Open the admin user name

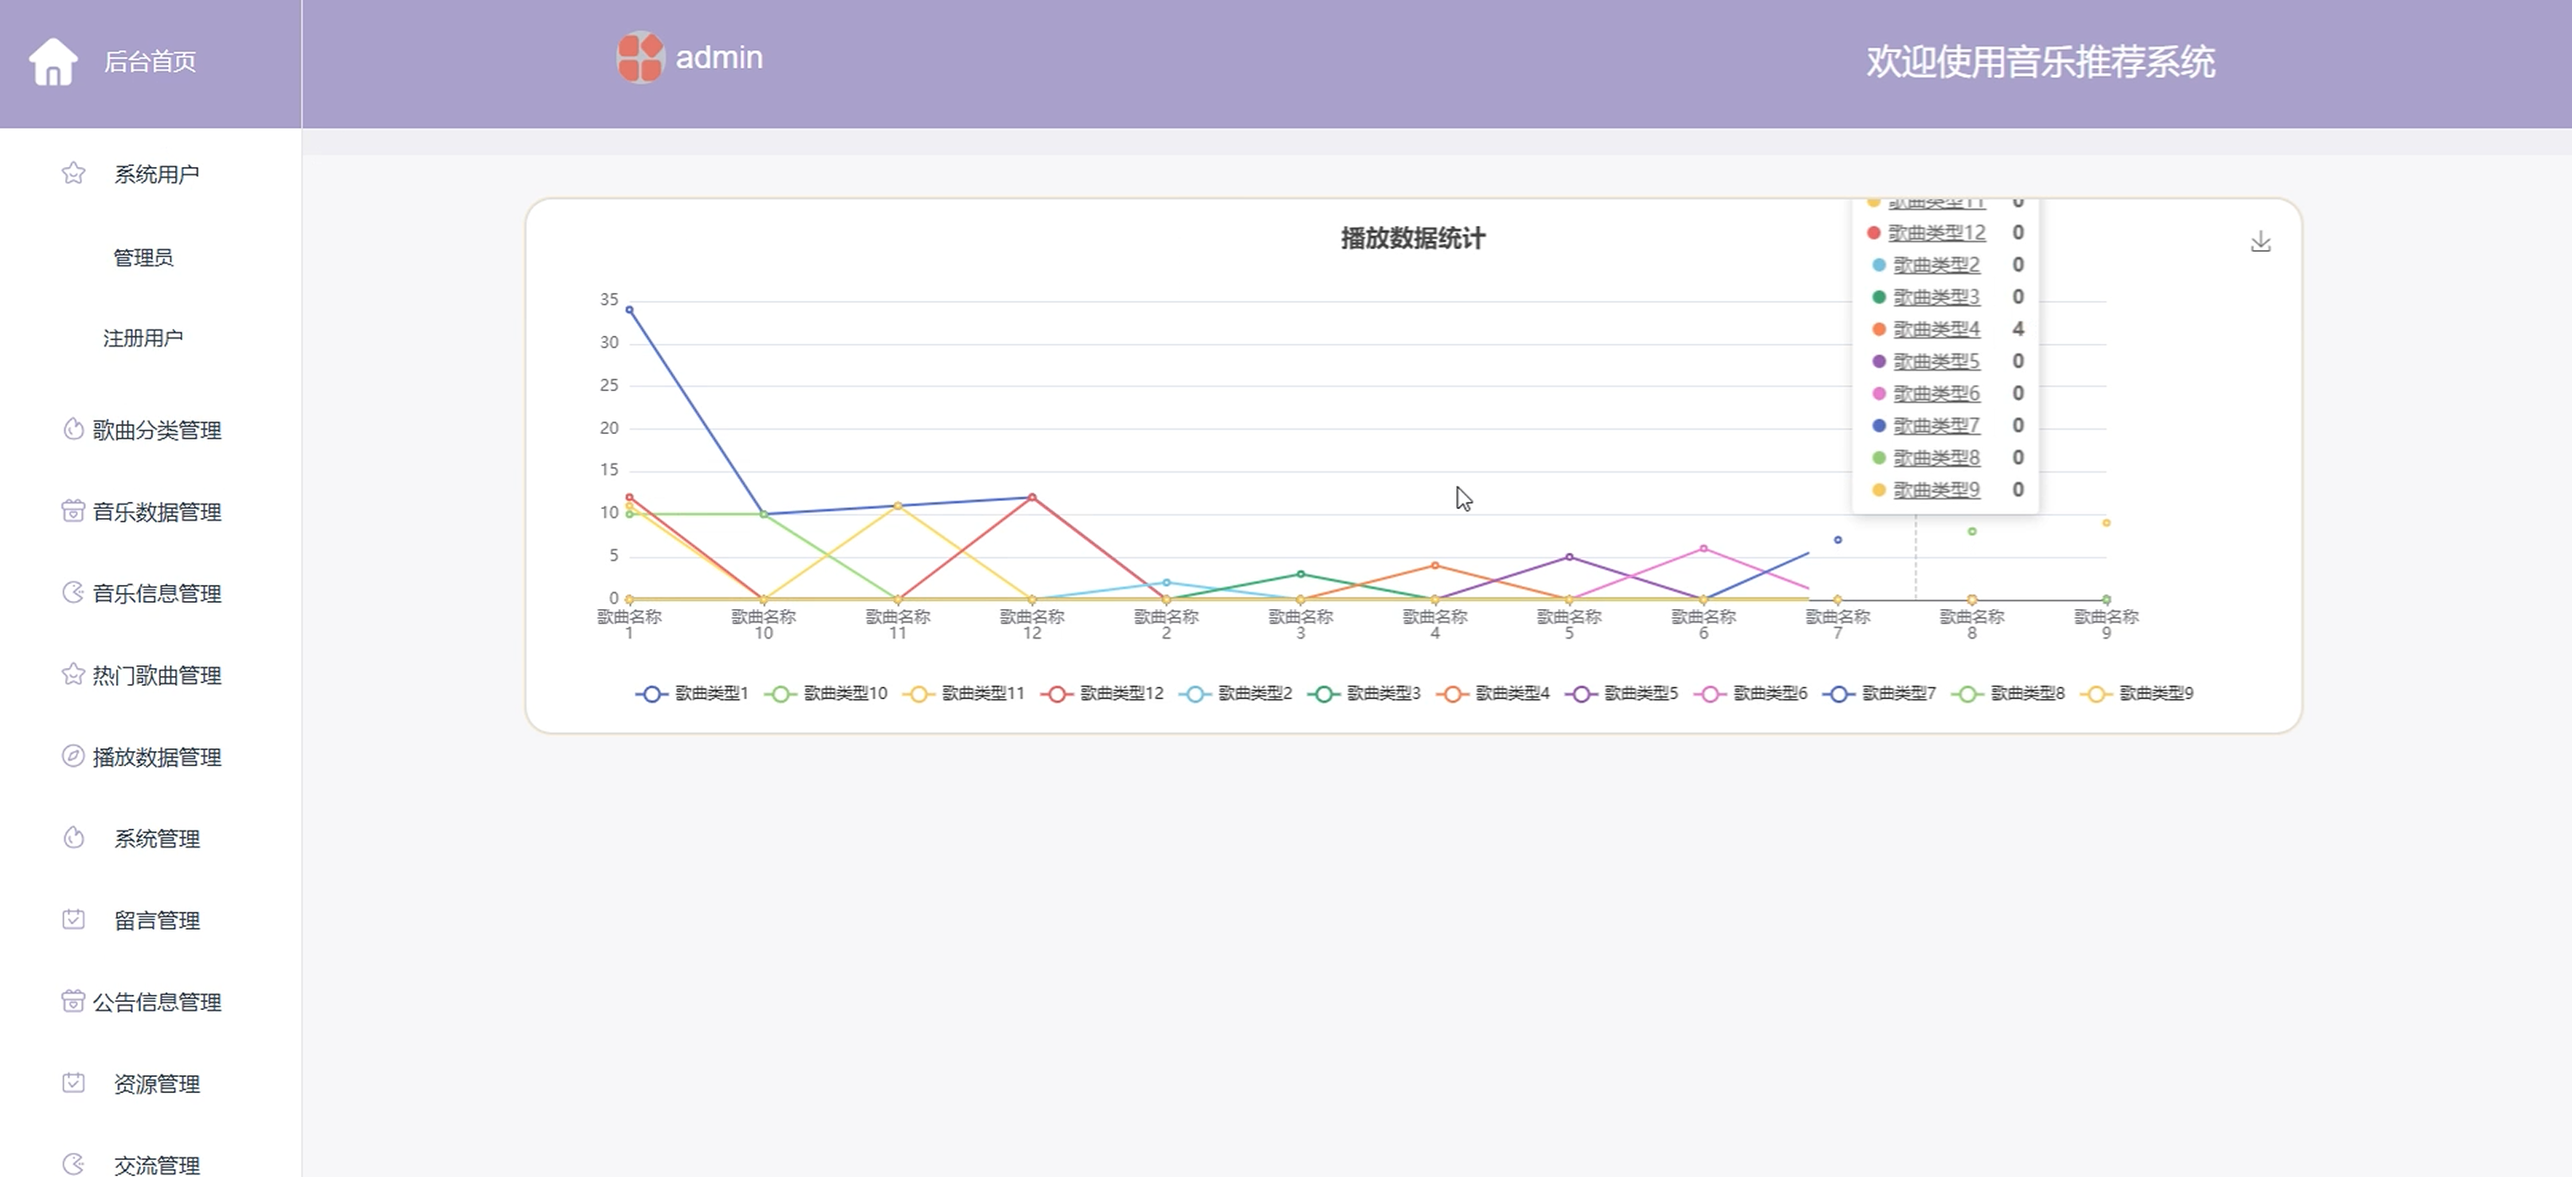(x=719, y=58)
